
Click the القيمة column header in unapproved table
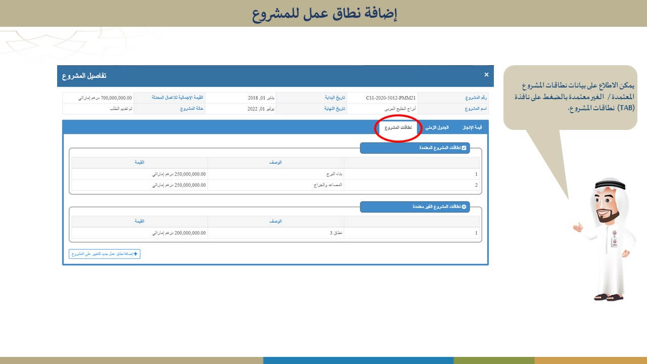140,221
